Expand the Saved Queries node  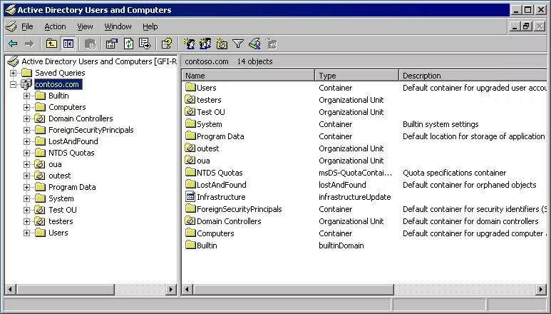tap(13, 73)
